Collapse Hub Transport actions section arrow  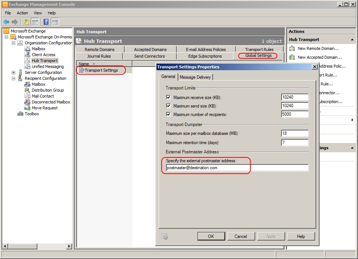(352, 40)
